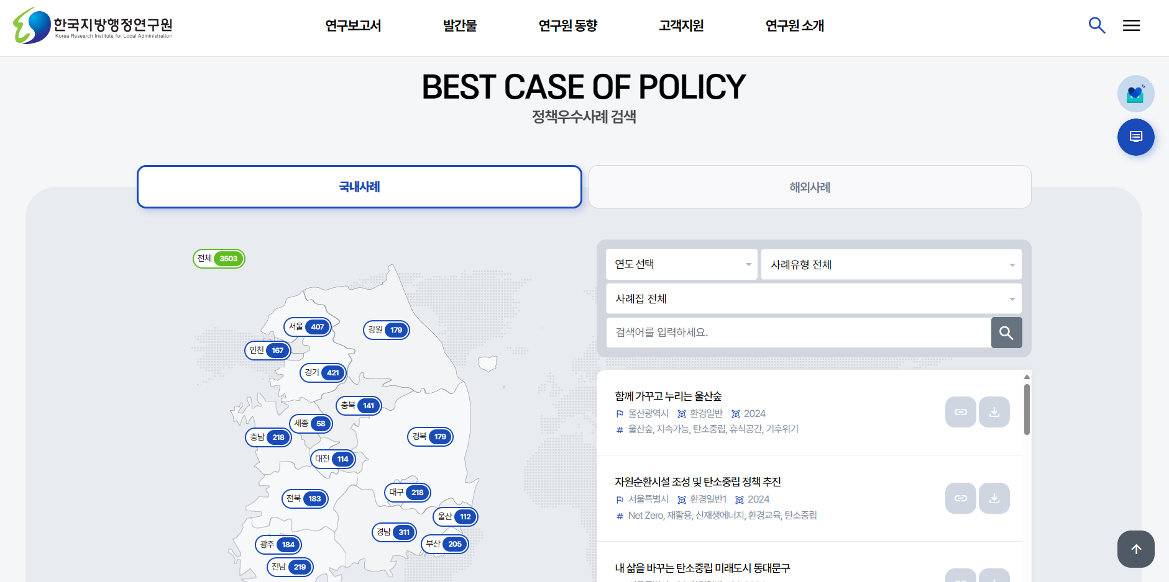Select the 서울 407 map marker

tap(307, 327)
